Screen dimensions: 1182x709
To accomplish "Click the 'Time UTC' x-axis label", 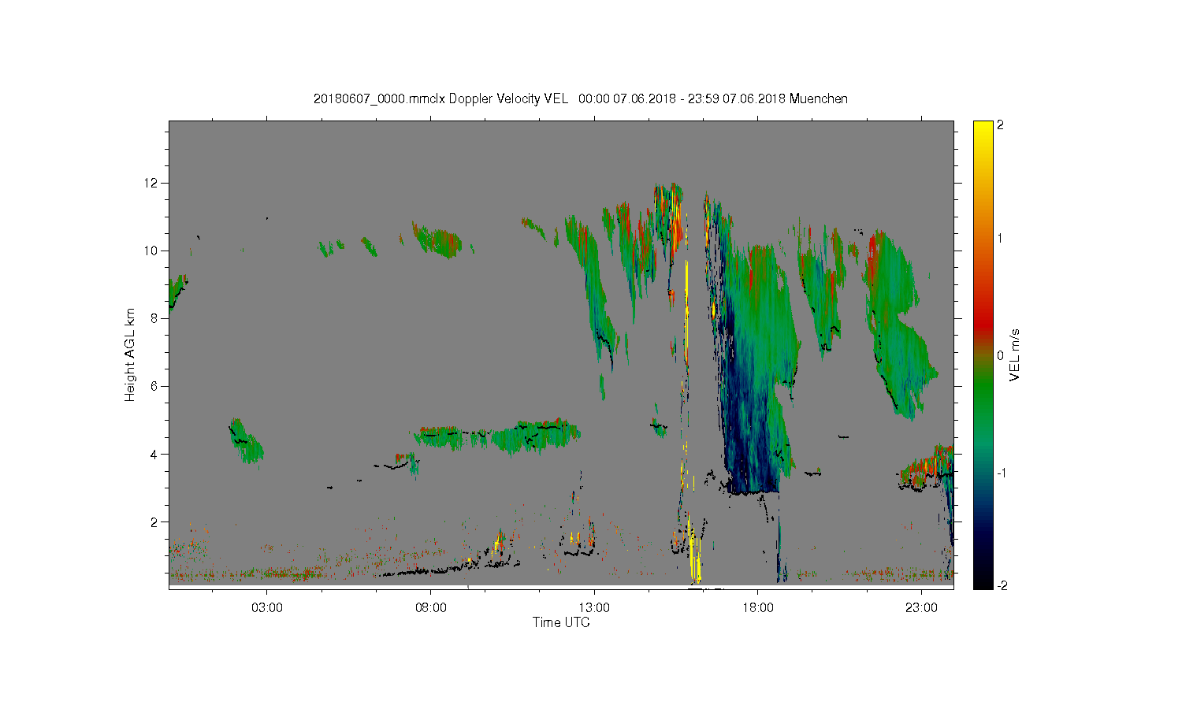I will pyautogui.click(x=561, y=622).
